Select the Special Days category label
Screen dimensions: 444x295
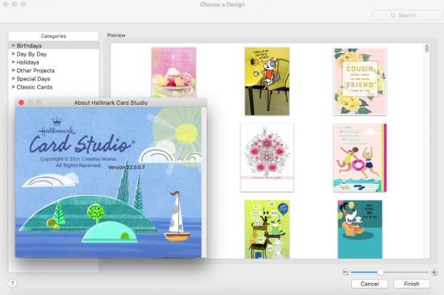33,79
